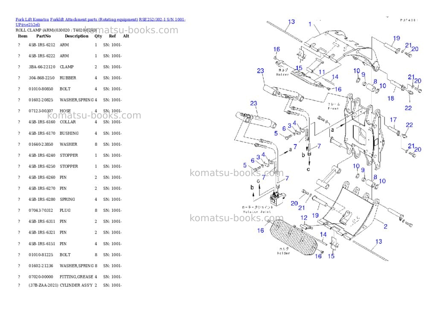Image resolution: width=437 pixels, height=309 pixels.
Task: Click callout number 17 on the diagram
Action: 393,120
